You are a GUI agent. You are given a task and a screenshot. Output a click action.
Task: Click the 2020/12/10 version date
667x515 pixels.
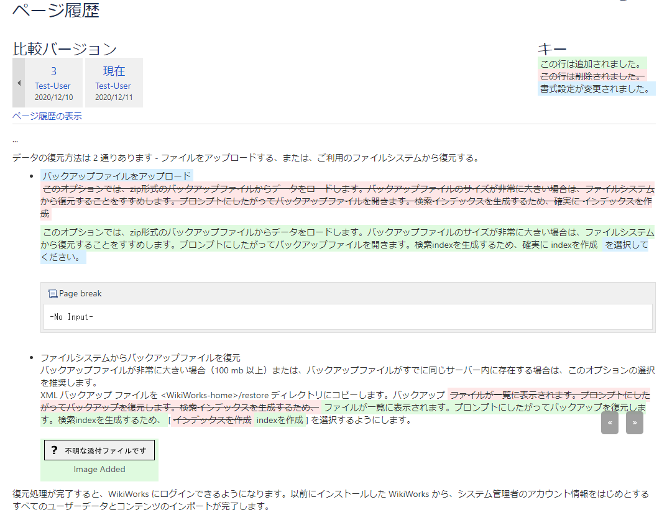pyautogui.click(x=53, y=98)
